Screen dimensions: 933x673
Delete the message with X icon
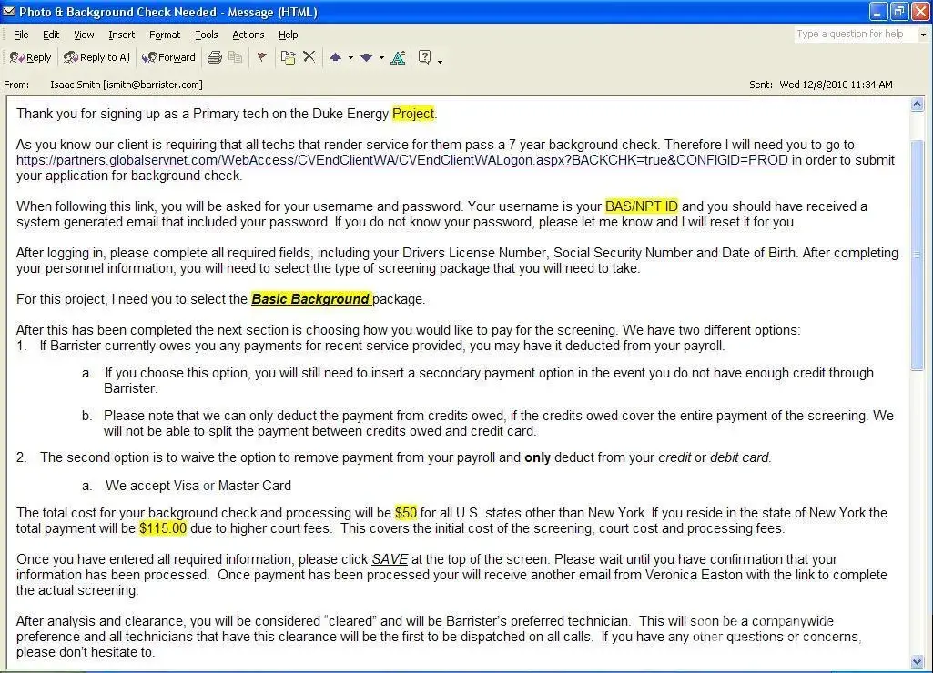pos(309,57)
